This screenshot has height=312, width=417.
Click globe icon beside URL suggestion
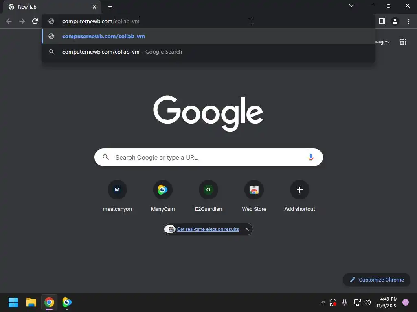click(x=51, y=36)
